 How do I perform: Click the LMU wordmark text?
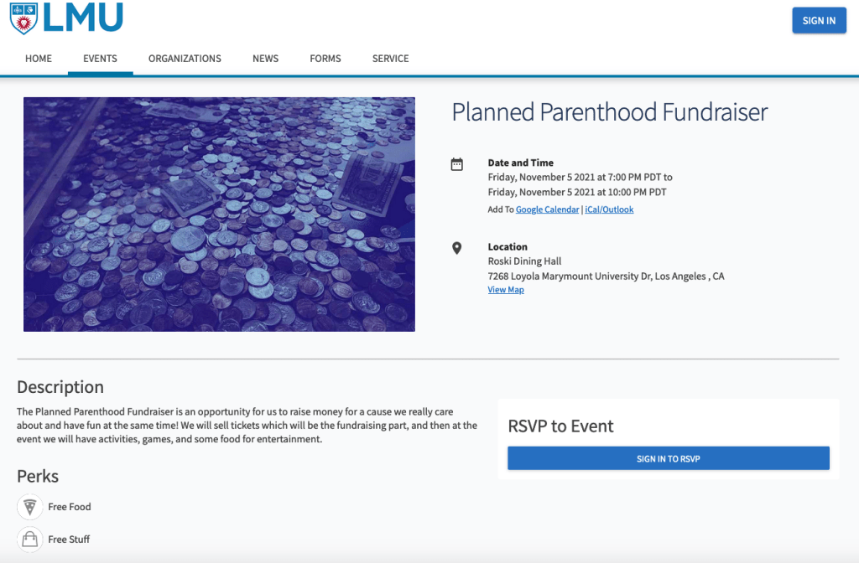[83, 18]
